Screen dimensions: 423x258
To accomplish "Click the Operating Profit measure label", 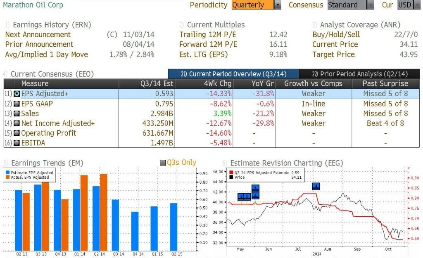I will [x=49, y=133].
